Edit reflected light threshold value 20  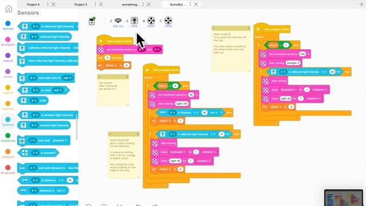pyautogui.click(x=332, y=72)
